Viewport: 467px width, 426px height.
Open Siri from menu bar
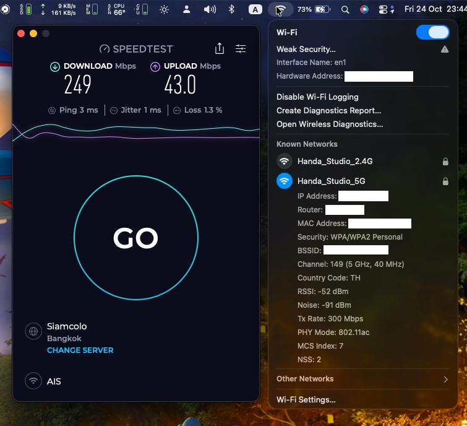tap(364, 9)
